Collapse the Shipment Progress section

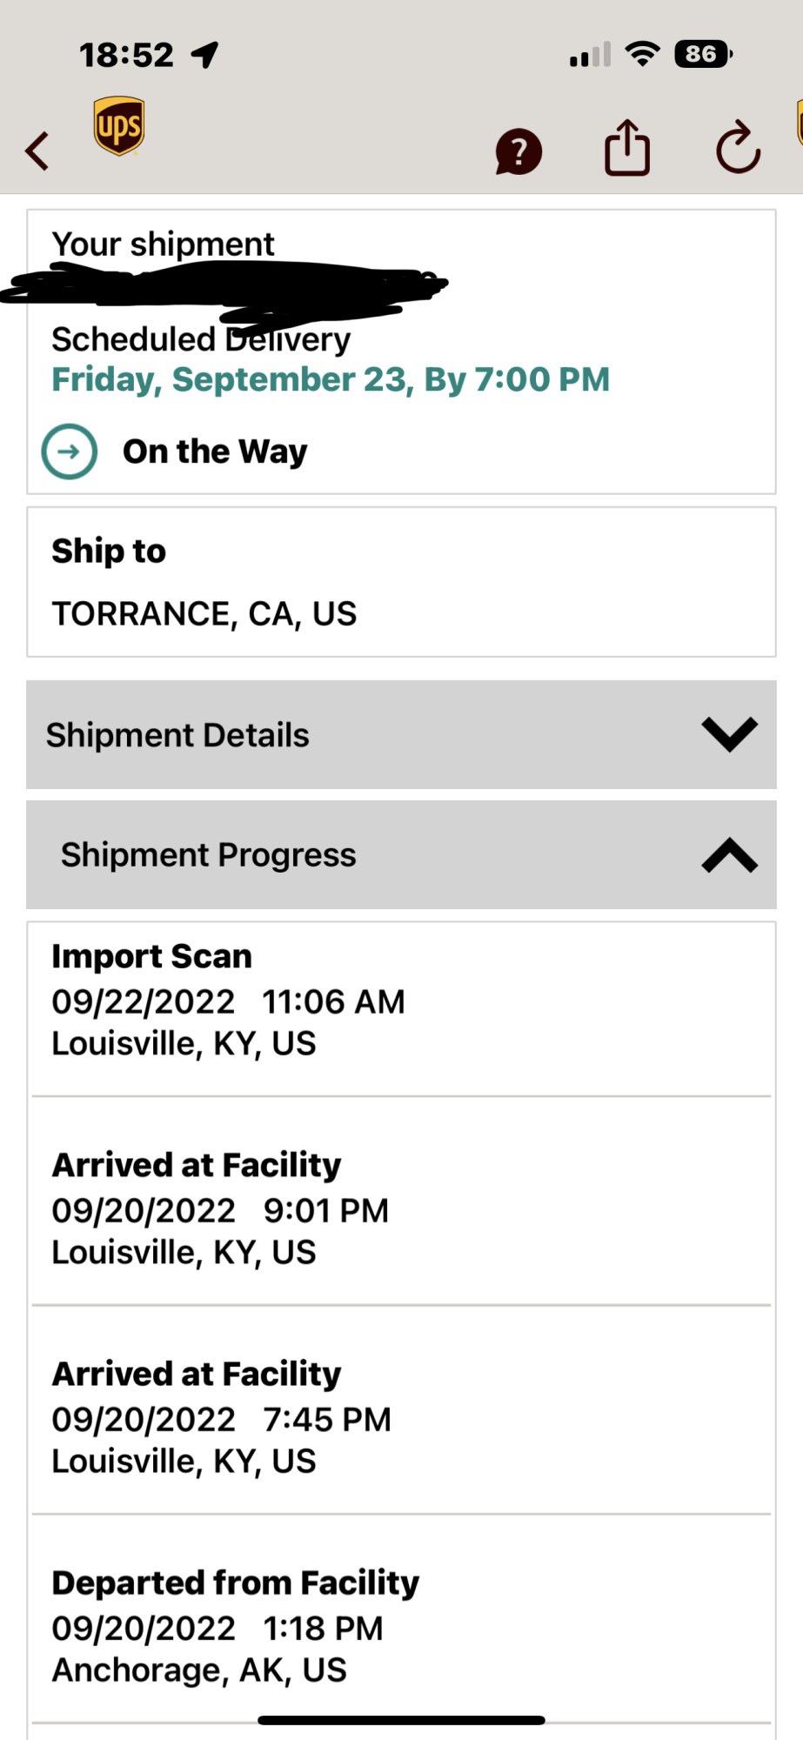tap(400, 855)
